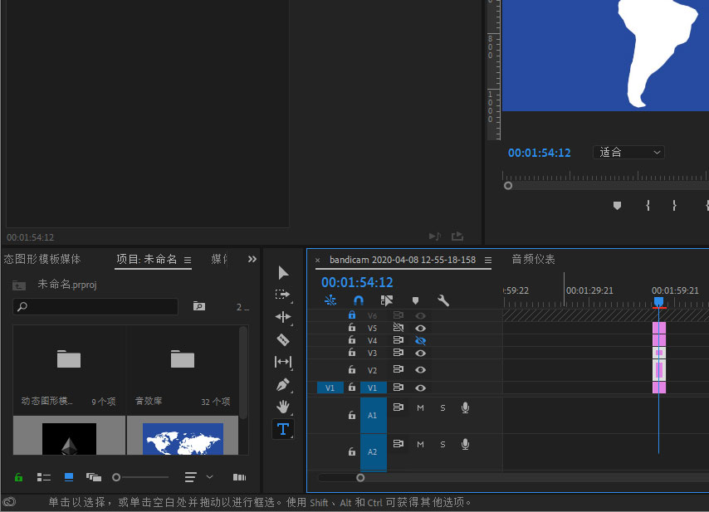The height and width of the screenshot is (512, 709).
Task: Show the hidden V4 track
Action: [x=420, y=340]
